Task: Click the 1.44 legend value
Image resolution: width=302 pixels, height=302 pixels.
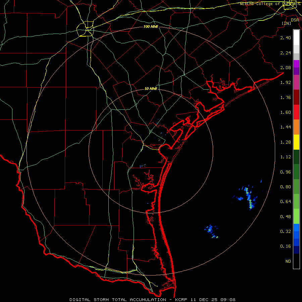Action: point(286,127)
